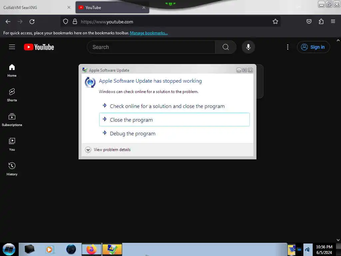Select the YouTube tab
This screenshot has height=256, width=341.
(112, 8)
